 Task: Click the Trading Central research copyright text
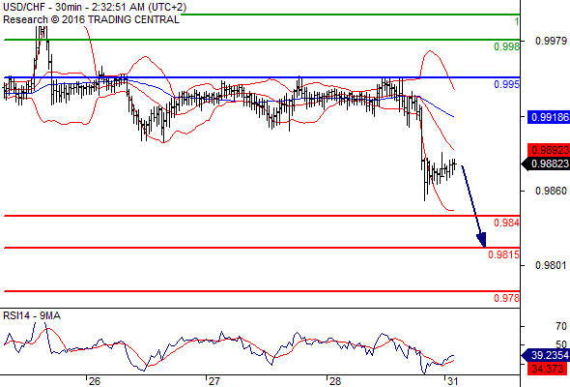click(x=91, y=19)
